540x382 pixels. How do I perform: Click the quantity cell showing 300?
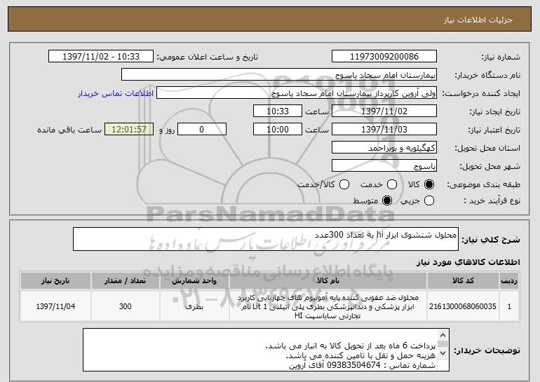[x=126, y=306]
